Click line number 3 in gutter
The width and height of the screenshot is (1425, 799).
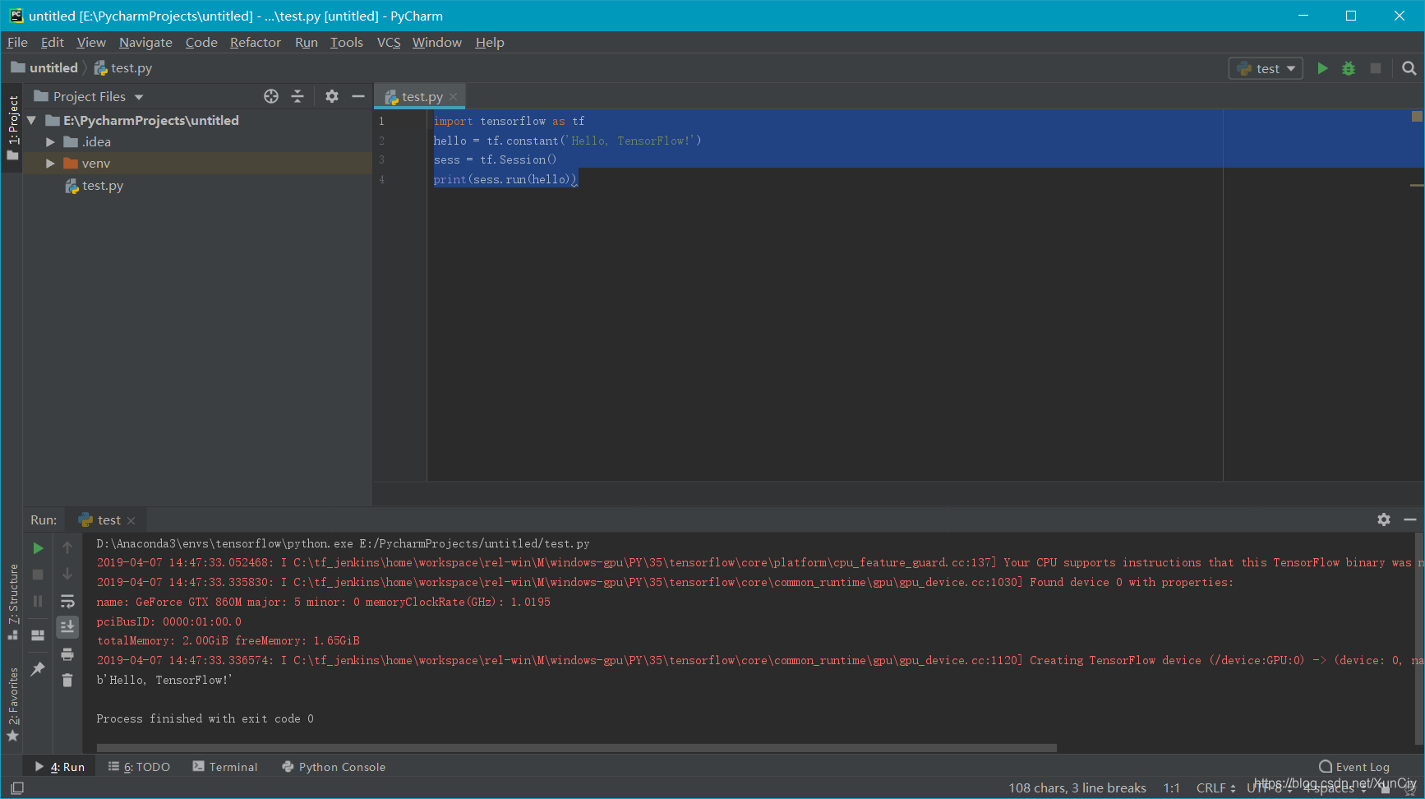pos(381,159)
